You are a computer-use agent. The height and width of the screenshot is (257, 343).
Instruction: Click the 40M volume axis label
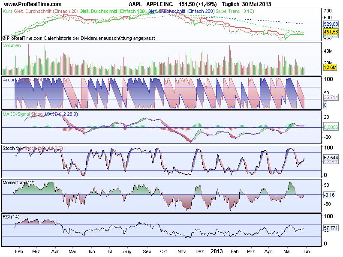coord(328,51)
